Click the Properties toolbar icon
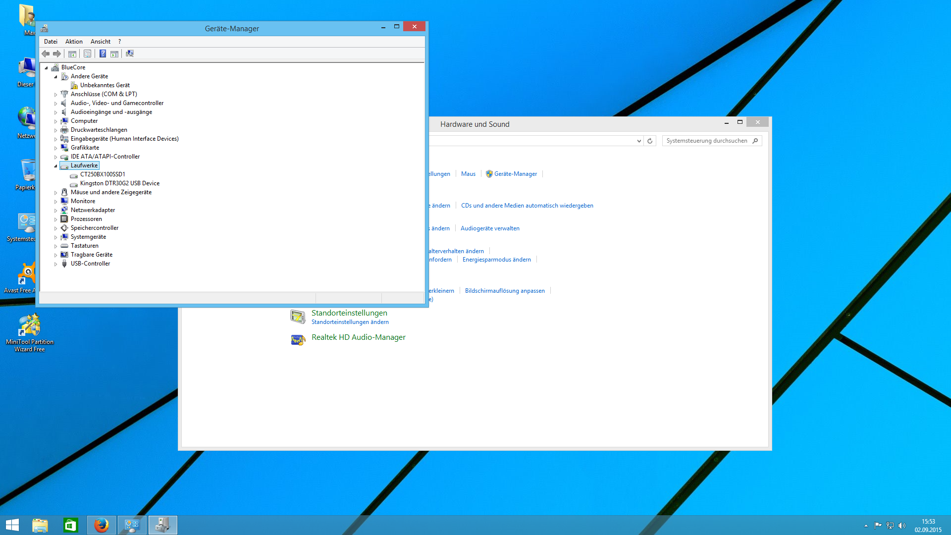Viewport: 951px width, 535px height. (x=88, y=53)
